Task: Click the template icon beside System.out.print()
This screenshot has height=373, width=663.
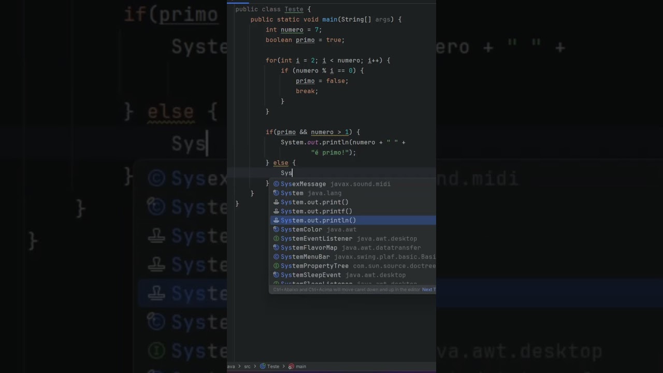Action: click(276, 202)
